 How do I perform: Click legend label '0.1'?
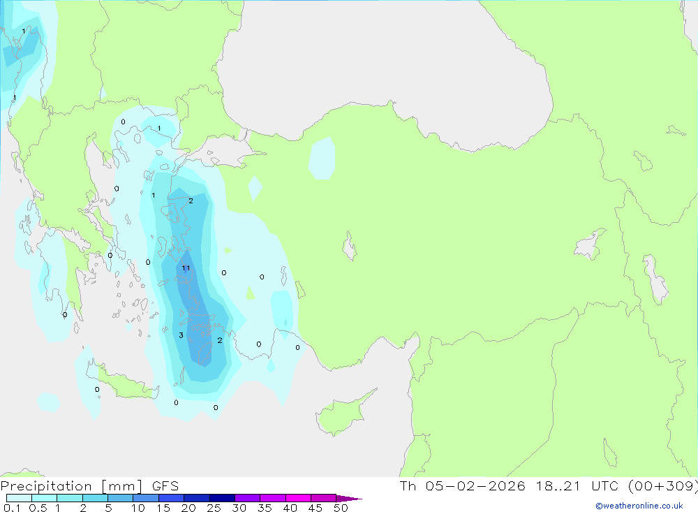(x=12, y=508)
